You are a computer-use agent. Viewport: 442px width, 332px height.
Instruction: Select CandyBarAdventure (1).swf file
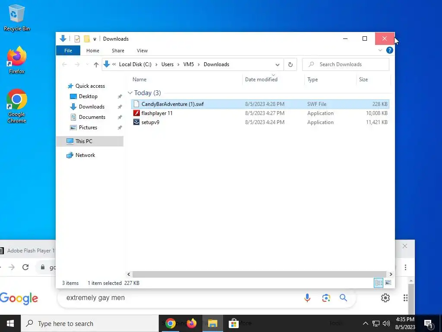(x=260, y=104)
